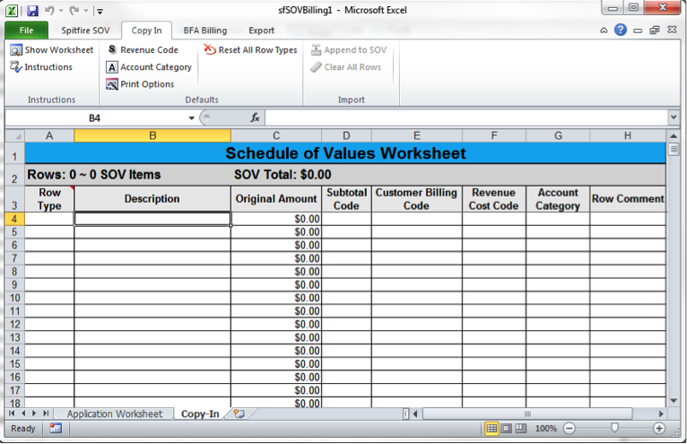Click the vertical scrollbar down arrow
The width and height of the screenshot is (687, 444).
point(674,401)
